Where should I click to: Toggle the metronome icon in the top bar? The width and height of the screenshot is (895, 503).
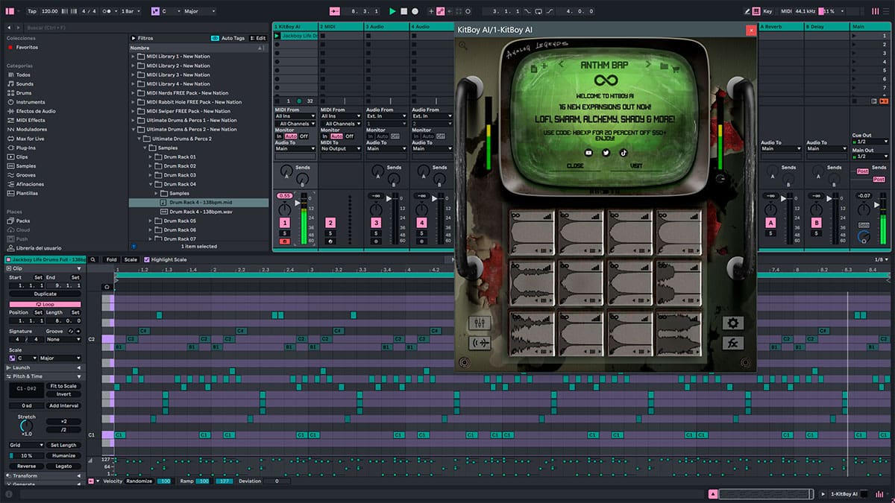coord(108,11)
